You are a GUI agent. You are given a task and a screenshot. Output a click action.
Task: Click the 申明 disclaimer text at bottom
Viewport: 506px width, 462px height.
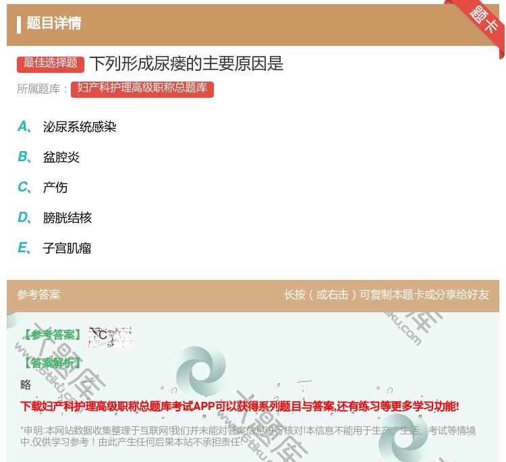pyautogui.click(x=248, y=436)
